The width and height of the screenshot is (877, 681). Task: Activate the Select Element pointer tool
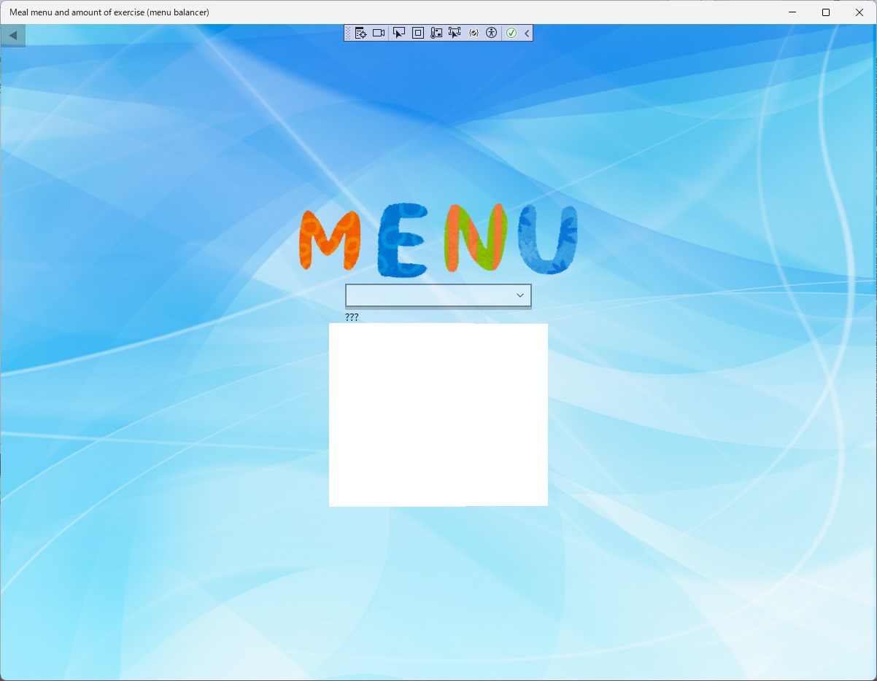tap(399, 33)
